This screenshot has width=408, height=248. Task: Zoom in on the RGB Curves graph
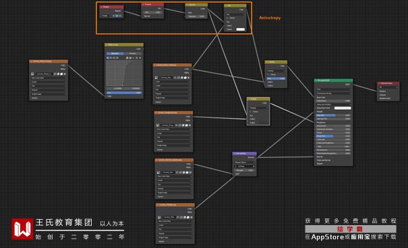coord(127,58)
